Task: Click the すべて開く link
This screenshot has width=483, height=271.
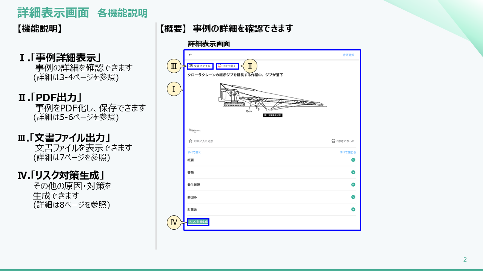Action: [x=194, y=152]
